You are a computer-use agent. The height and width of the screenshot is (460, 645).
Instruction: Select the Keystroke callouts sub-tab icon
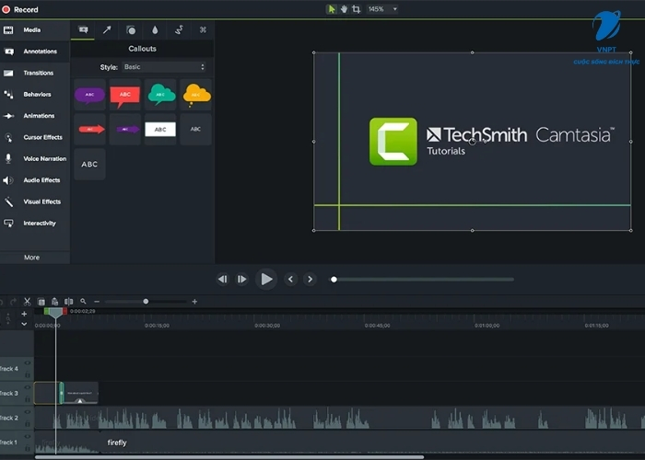coord(203,30)
